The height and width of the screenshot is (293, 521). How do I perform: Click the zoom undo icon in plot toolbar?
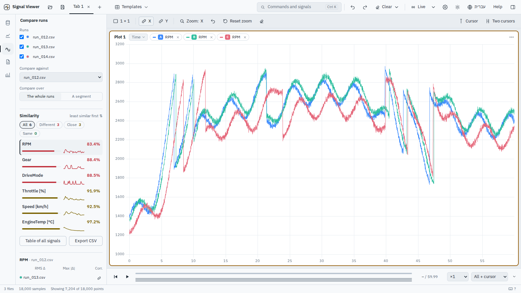click(213, 21)
